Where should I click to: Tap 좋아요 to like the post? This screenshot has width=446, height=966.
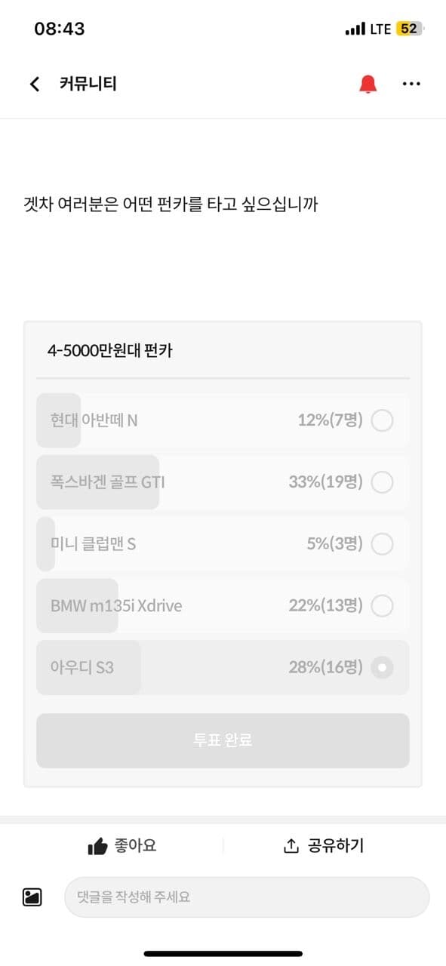[137, 845]
